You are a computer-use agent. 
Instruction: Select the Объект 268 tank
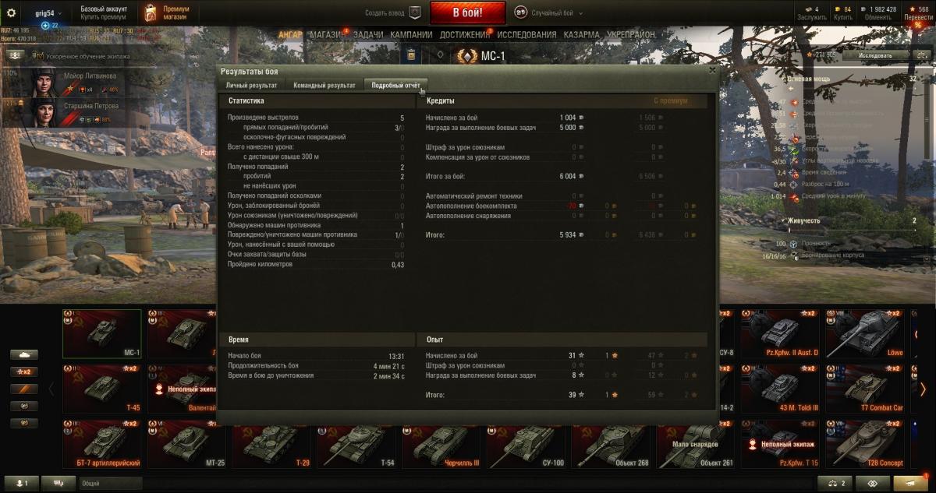point(611,444)
